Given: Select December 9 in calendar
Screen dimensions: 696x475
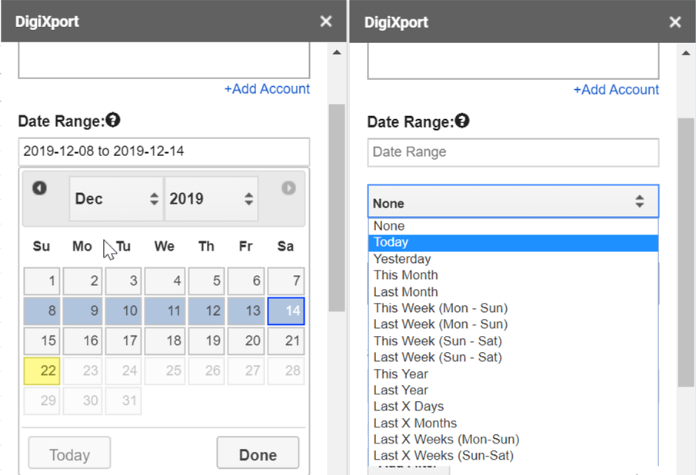Looking at the screenshot, I should click(82, 311).
